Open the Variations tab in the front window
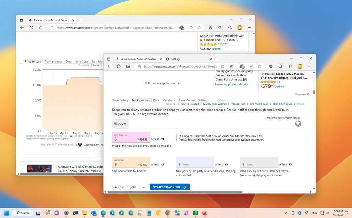The image size is (352, 218). click(169, 100)
